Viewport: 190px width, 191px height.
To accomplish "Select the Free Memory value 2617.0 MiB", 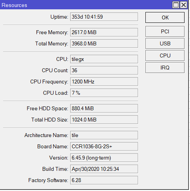I will 104,32.
